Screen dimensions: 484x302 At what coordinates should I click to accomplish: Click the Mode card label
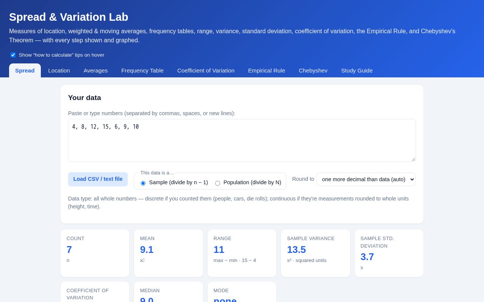click(221, 291)
